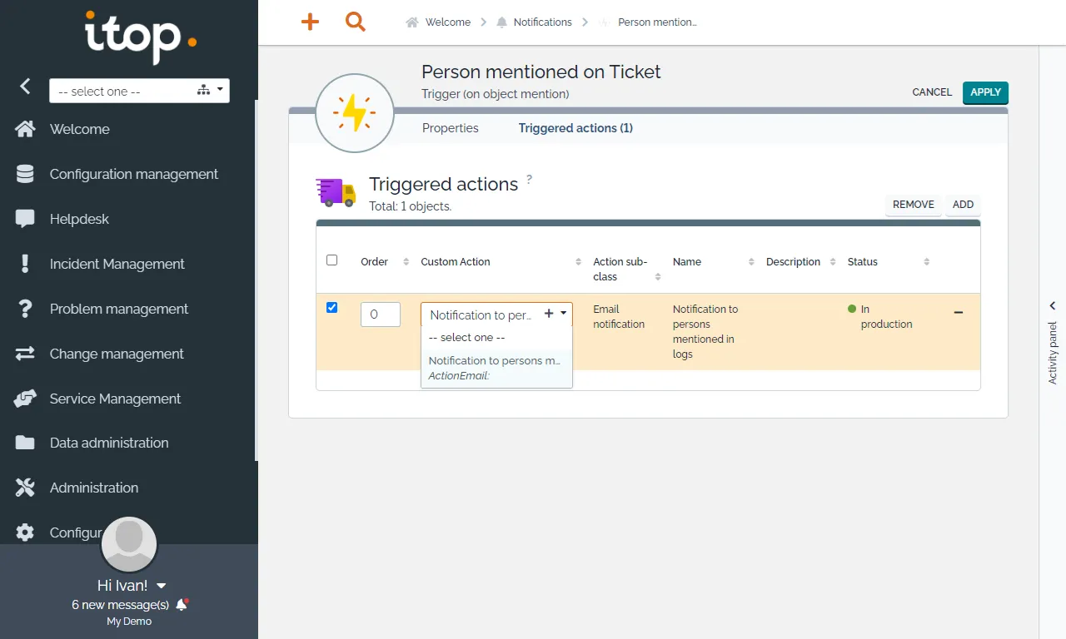Open the Notifications breadcrumb link

[x=542, y=22]
